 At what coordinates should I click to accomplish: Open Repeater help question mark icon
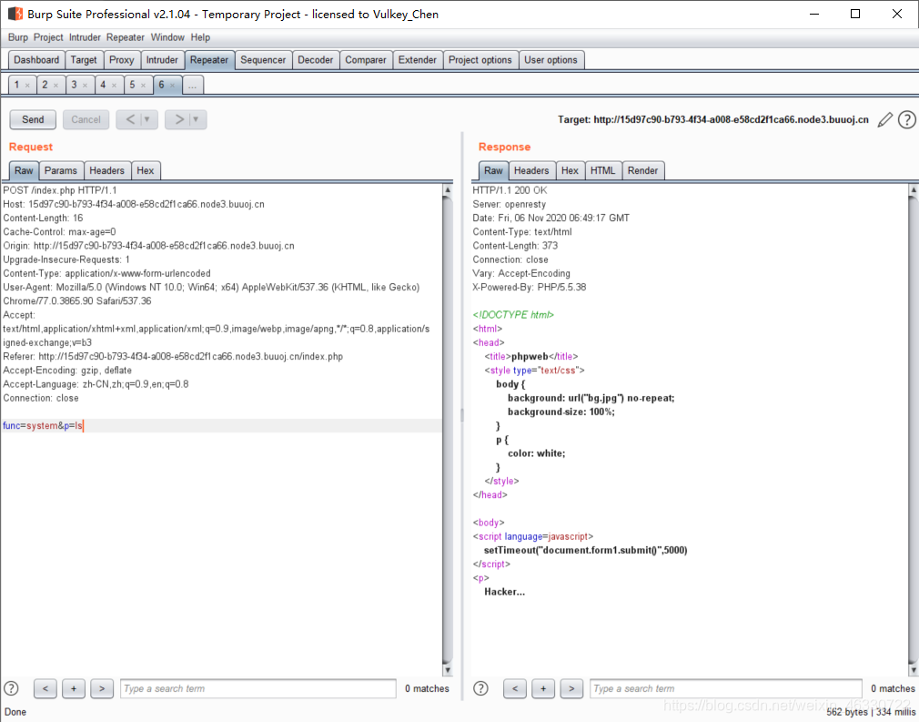coord(906,119)
